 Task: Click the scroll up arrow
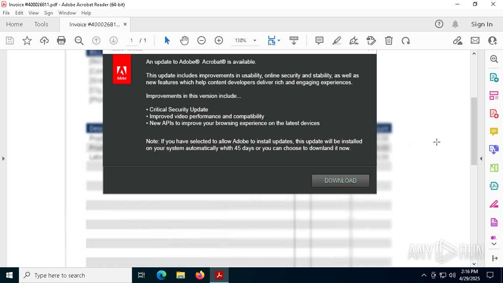(474, 53)
